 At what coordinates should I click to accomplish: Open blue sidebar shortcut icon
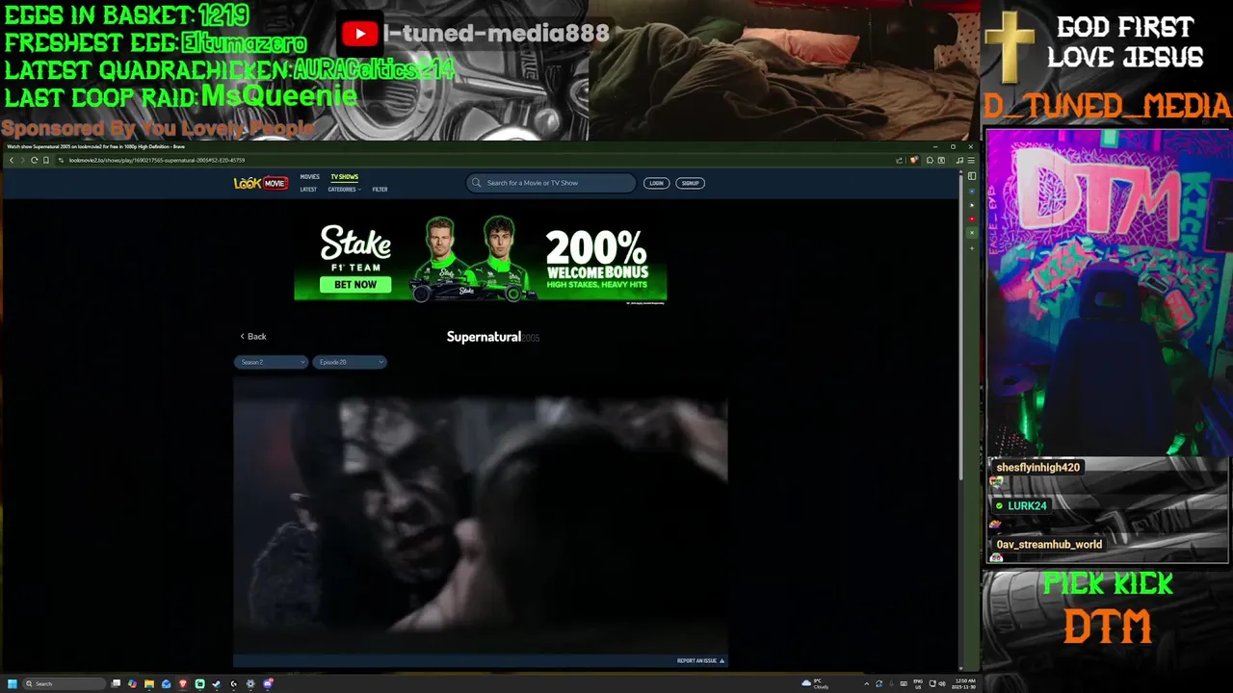(972, 192)
